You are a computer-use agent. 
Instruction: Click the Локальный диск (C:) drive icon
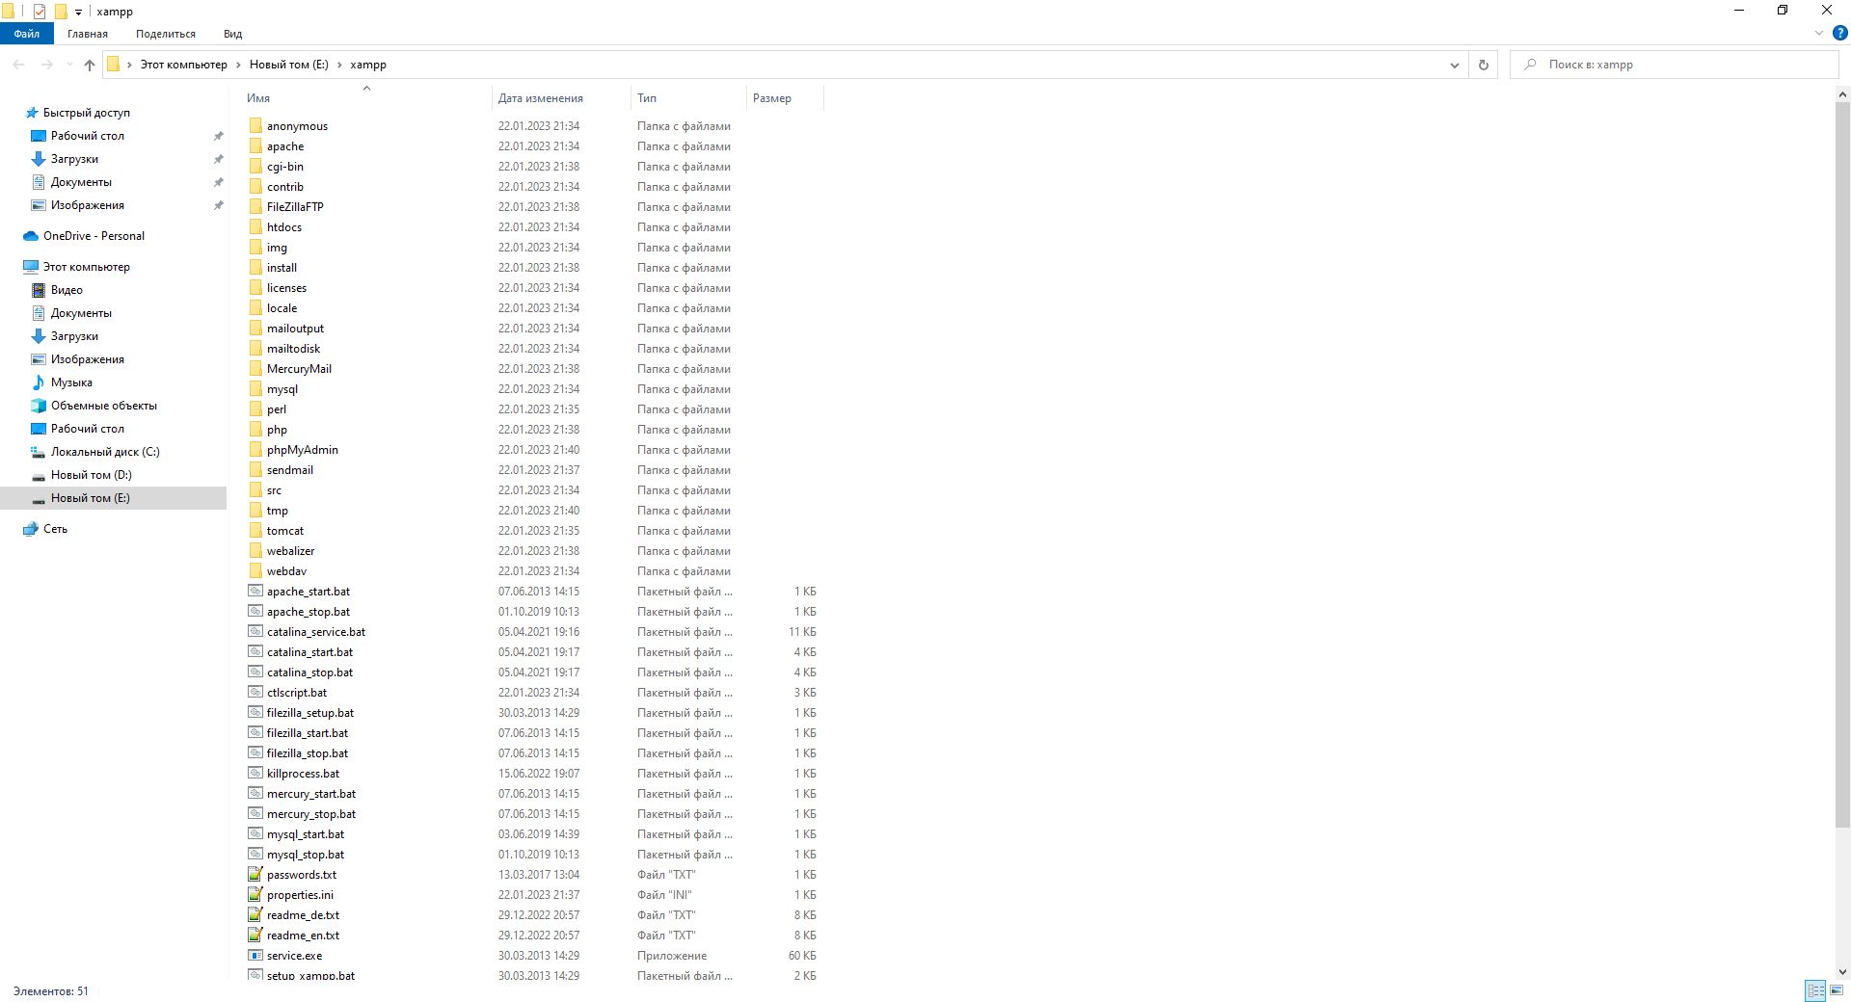click(39, 452)
